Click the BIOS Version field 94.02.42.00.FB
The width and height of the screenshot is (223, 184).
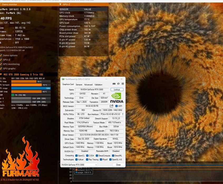(x=92, y=106)
